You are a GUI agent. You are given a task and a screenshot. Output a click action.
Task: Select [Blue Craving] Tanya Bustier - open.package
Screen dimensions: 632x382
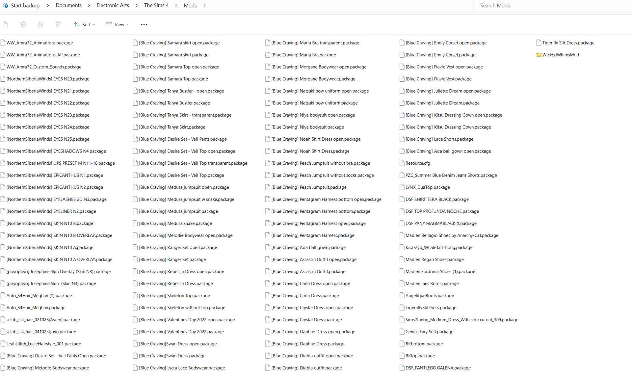pyautogui.click(x=178, y=91)
